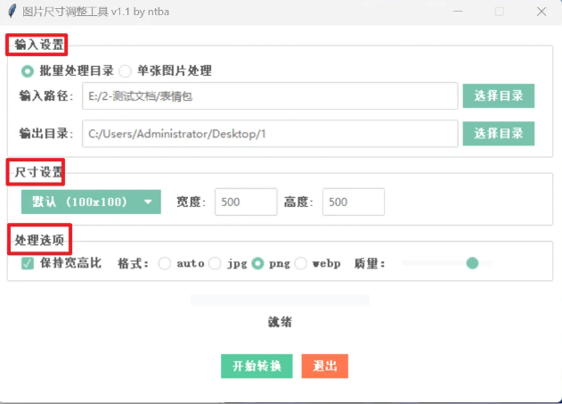Choose the png format radio button
This screenshot has height=404, width=562.
pos(257,263)
